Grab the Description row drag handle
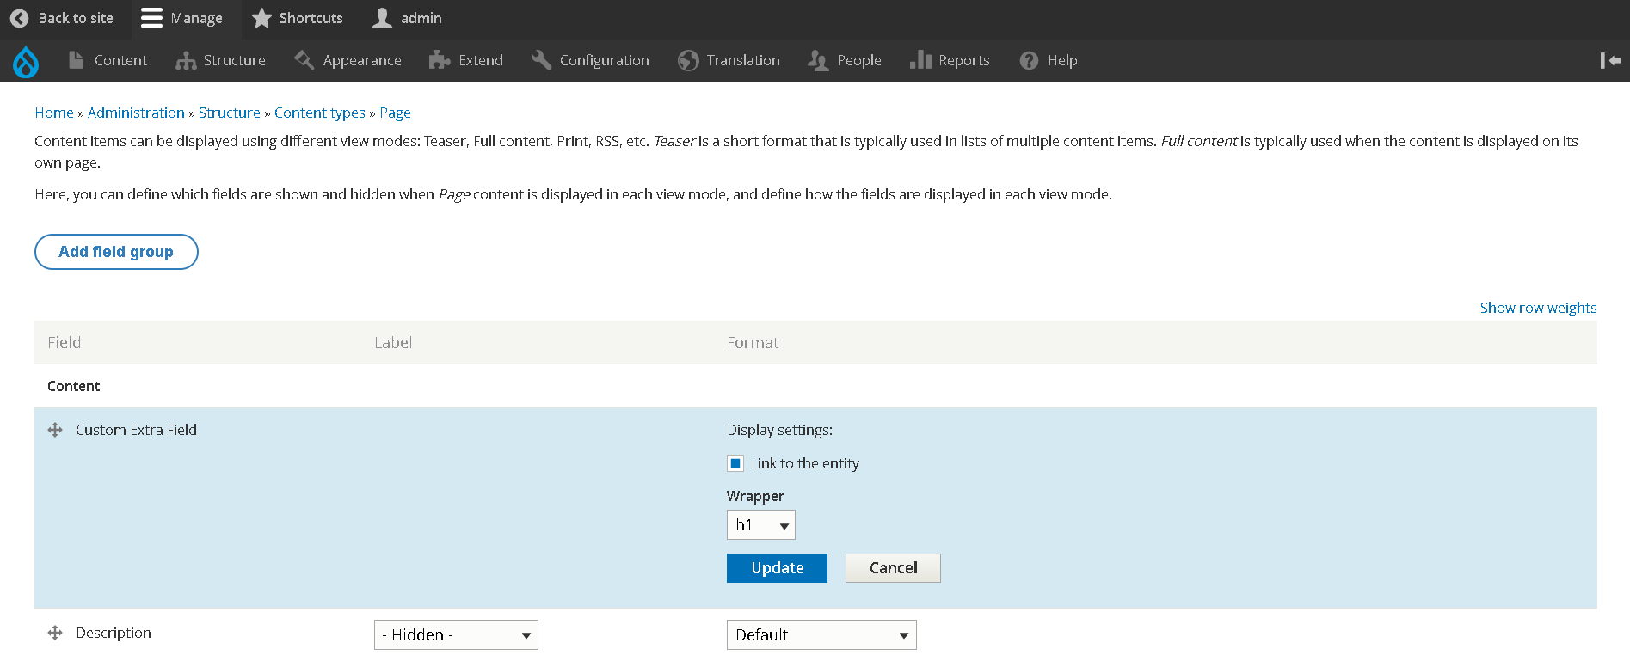Image resolution: width=1630 pixels, height=655 pixels. (x=55, y=633)
